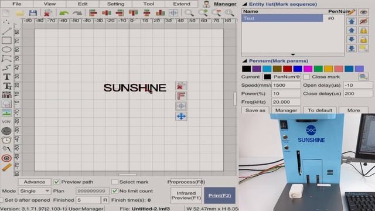Image resolution: width=375 pixels, height=211 pixels.
Task: Open the Setting menu
Action: [116, 4]
